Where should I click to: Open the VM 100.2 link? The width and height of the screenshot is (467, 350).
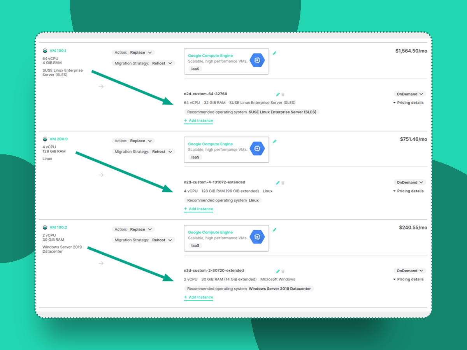click(x=58, y=227)
